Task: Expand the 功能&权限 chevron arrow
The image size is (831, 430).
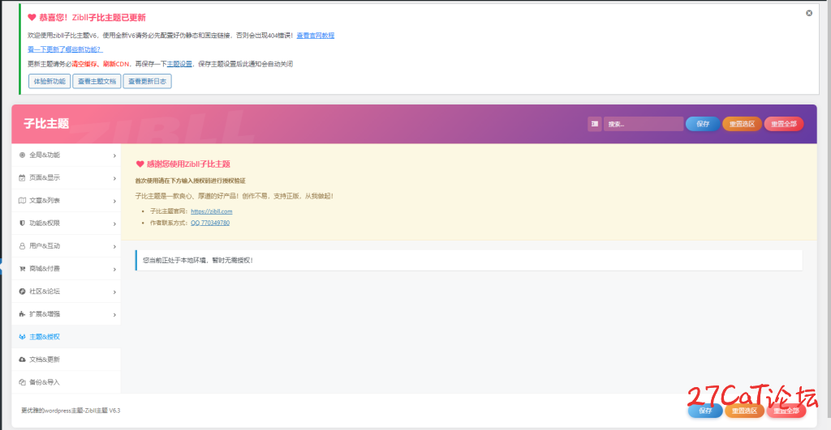Action: pos(114,224)
